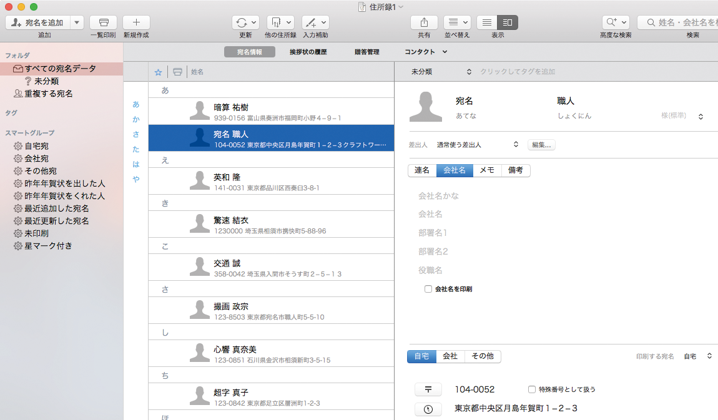Open the その他宛 smart group

[41, 170]
